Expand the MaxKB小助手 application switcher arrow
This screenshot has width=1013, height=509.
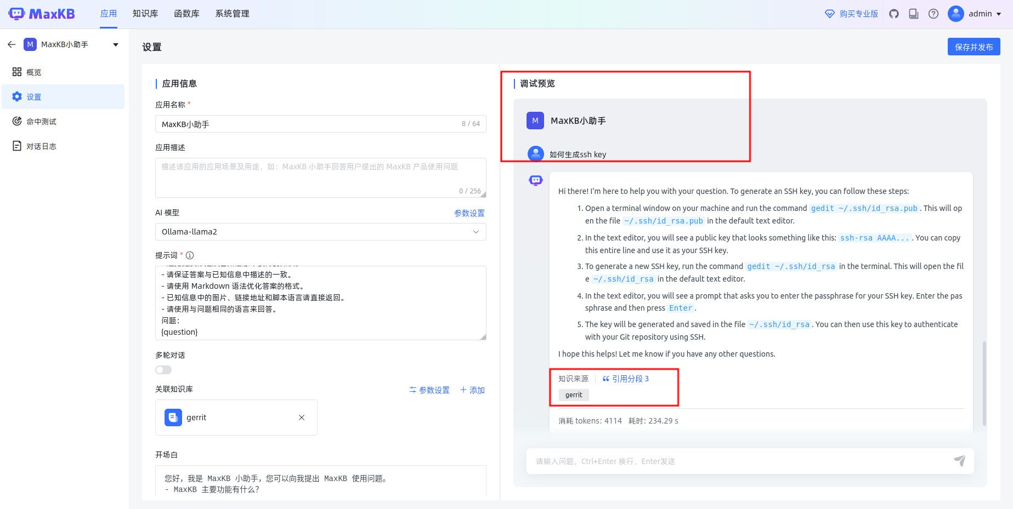point(116,45)
